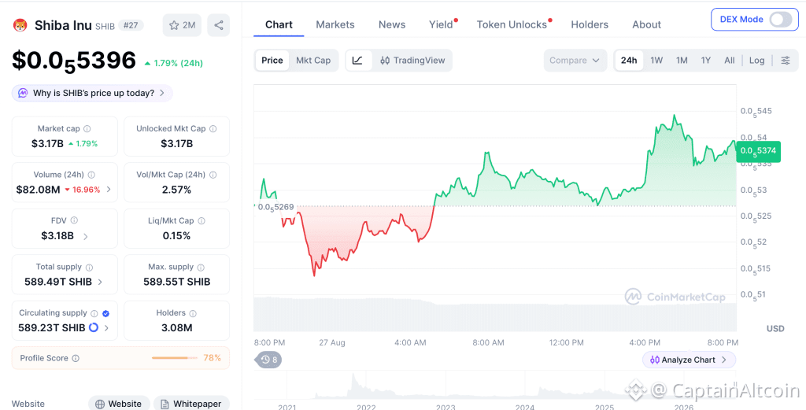Screen dimensions: 806x410
Task: Click the Market cap info icon
Action: [87, 129]
